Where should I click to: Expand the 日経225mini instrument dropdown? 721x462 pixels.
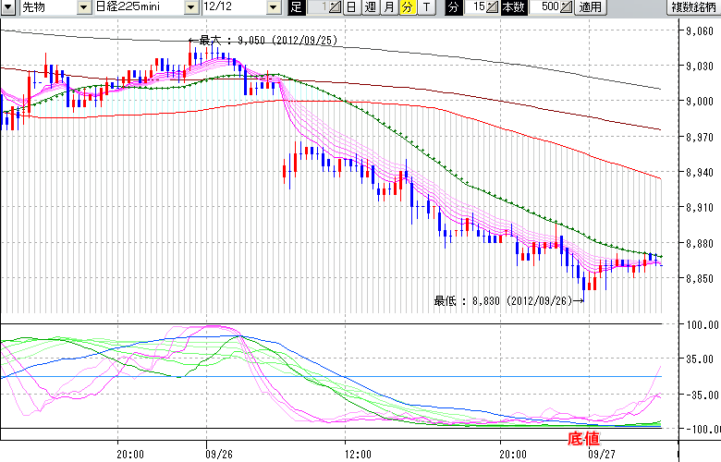pos(191,7)
